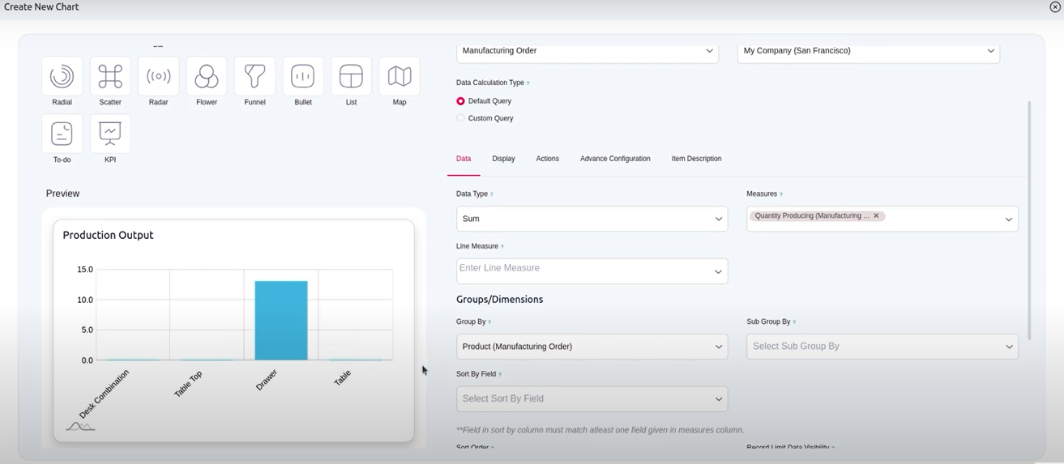Open the Sub Group By dropdown

coord(882,347)
